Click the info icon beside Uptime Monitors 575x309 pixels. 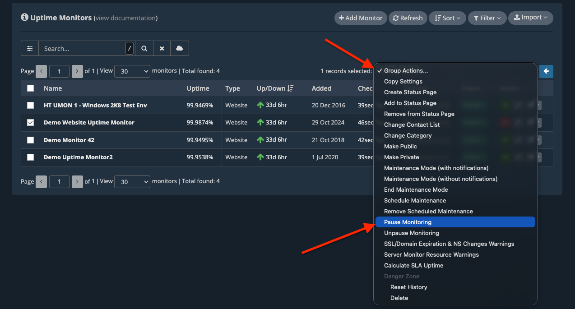click(x=24, y=18)
